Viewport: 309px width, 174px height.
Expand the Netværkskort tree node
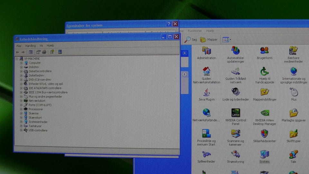[21, 101]
